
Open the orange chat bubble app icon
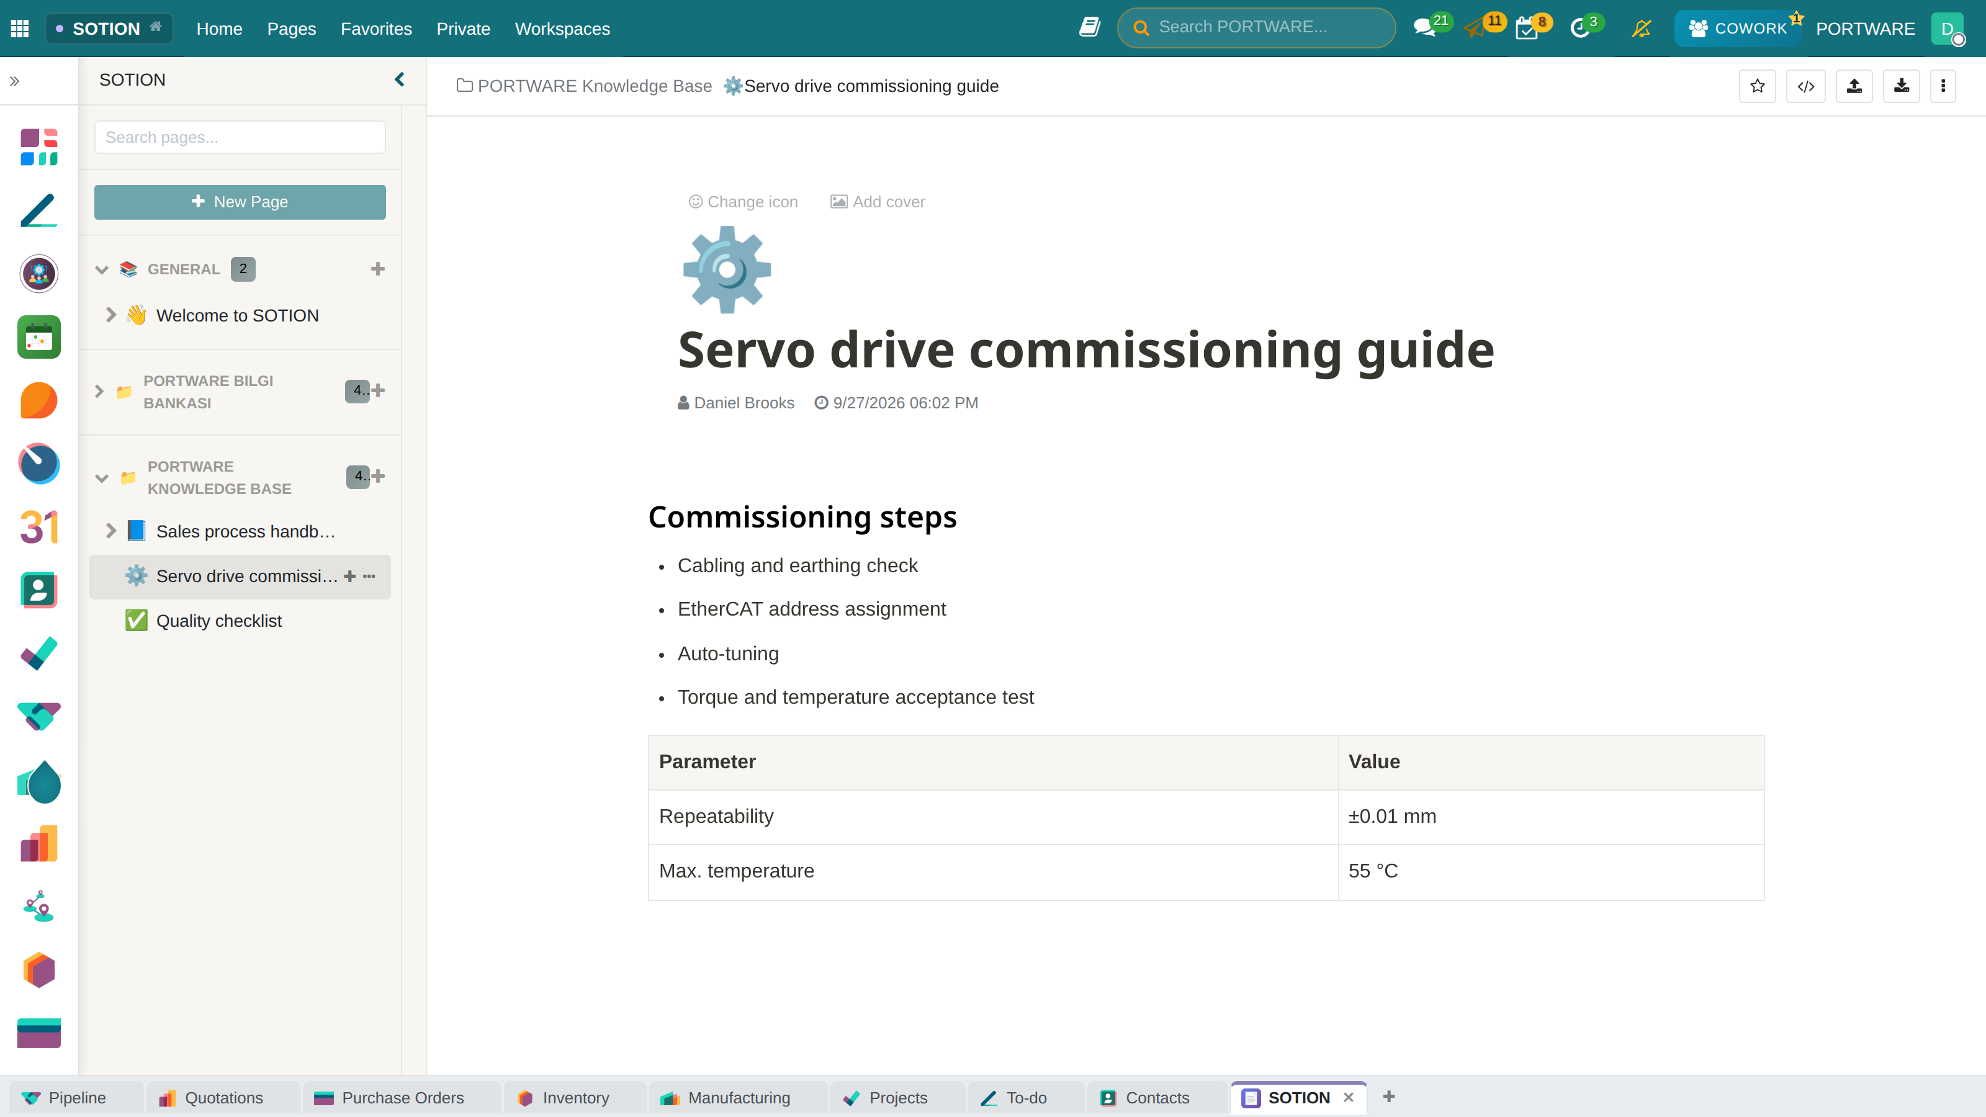38,400
